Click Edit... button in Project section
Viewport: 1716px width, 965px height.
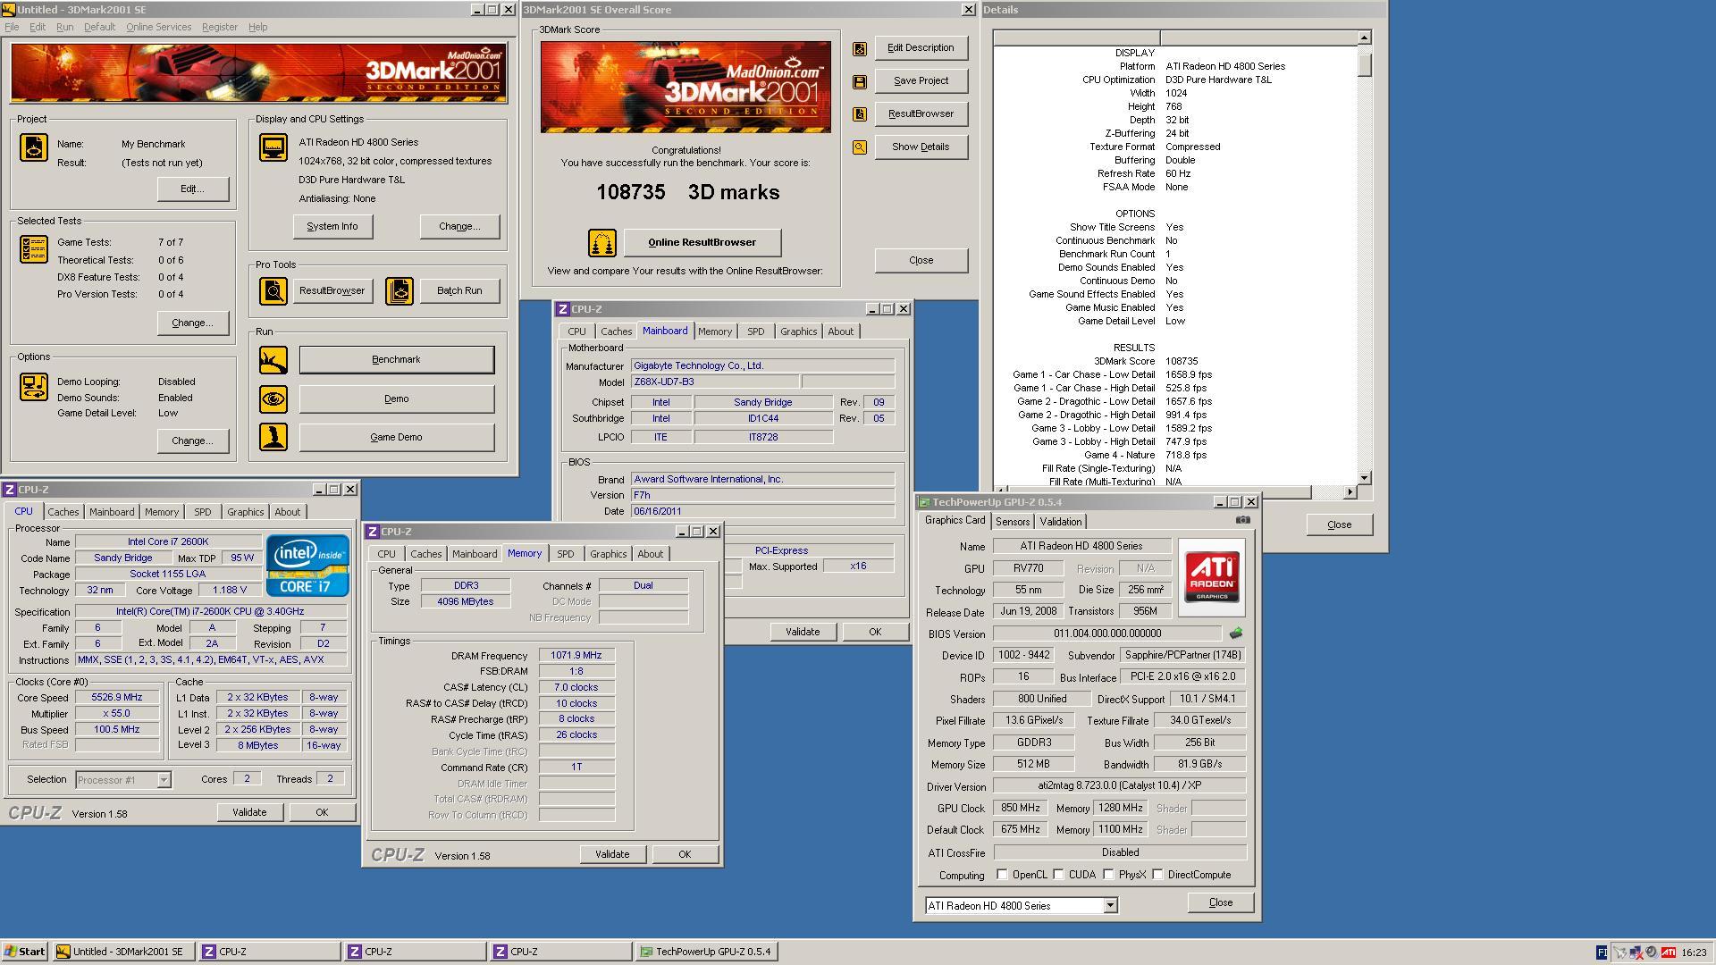click(192, 189)
